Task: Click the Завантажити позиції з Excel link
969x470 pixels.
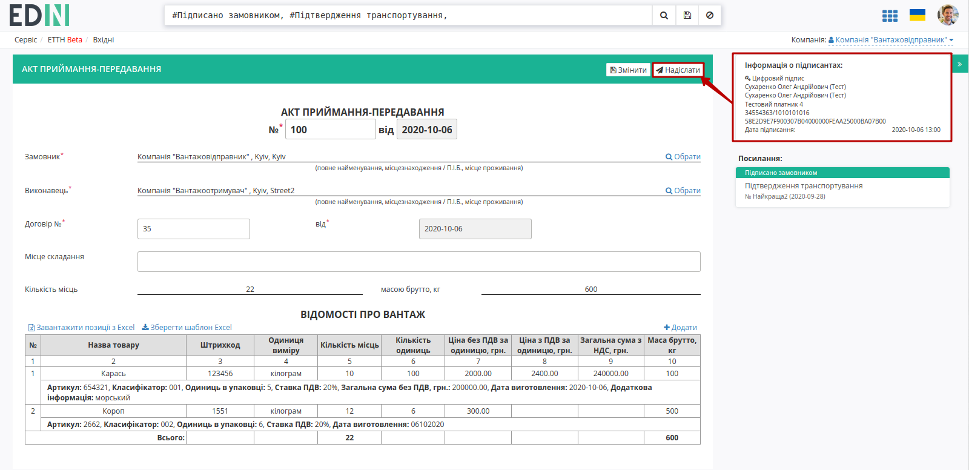Action: click(82, 328)
